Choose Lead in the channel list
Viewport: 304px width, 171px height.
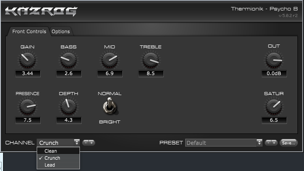click(58, 165)
